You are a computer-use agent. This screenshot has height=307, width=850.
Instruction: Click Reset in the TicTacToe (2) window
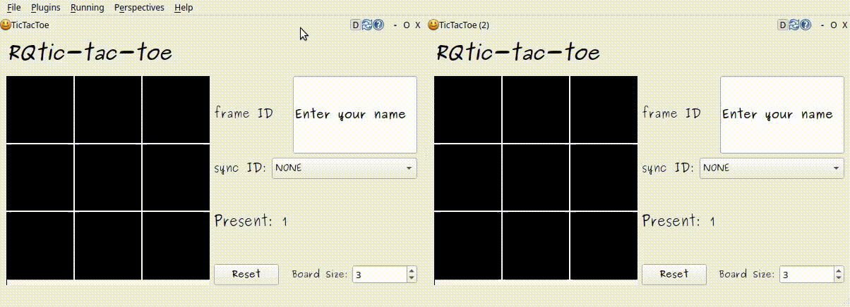[x=674, y=274]
